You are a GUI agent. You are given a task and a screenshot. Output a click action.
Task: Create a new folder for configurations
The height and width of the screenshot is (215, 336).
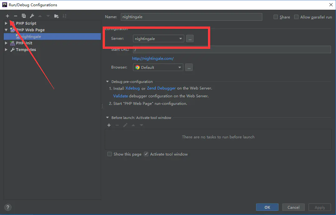tap(56, 16)
